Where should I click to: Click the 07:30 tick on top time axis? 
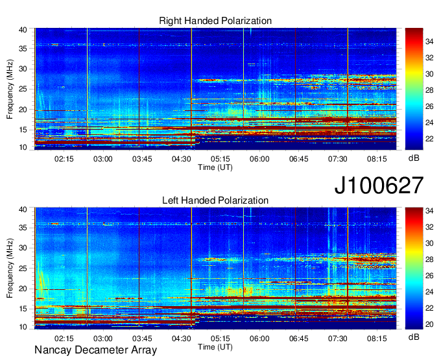(337, 159)
